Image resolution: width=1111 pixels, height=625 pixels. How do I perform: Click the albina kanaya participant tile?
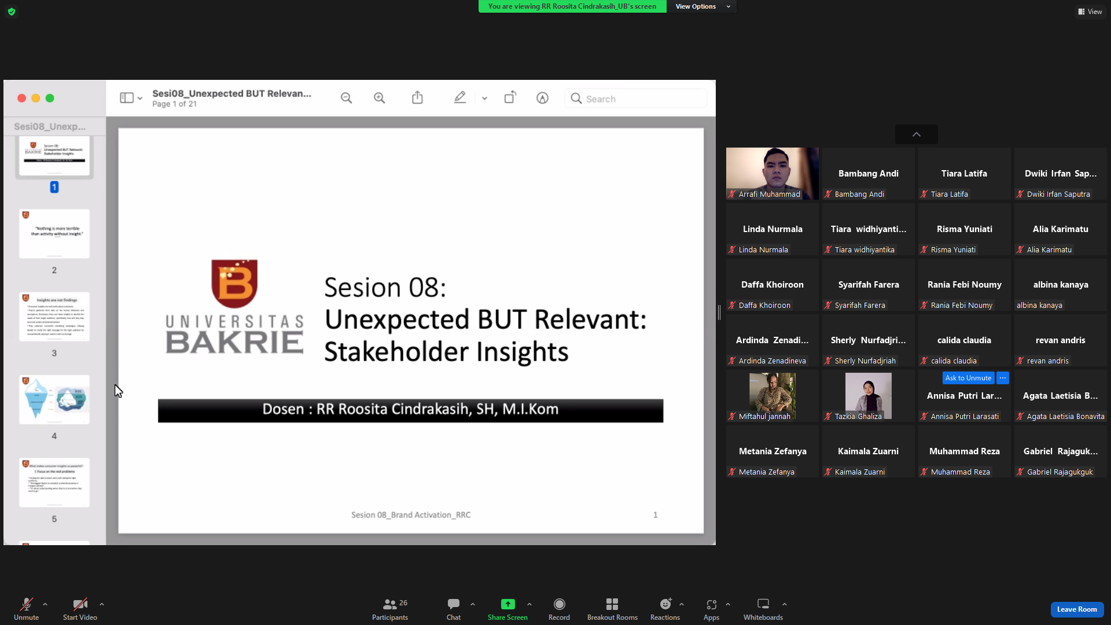tap(1061, 285)
